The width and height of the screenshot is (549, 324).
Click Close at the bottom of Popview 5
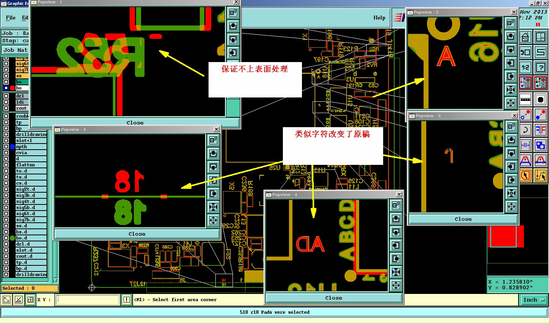(137, 234)
